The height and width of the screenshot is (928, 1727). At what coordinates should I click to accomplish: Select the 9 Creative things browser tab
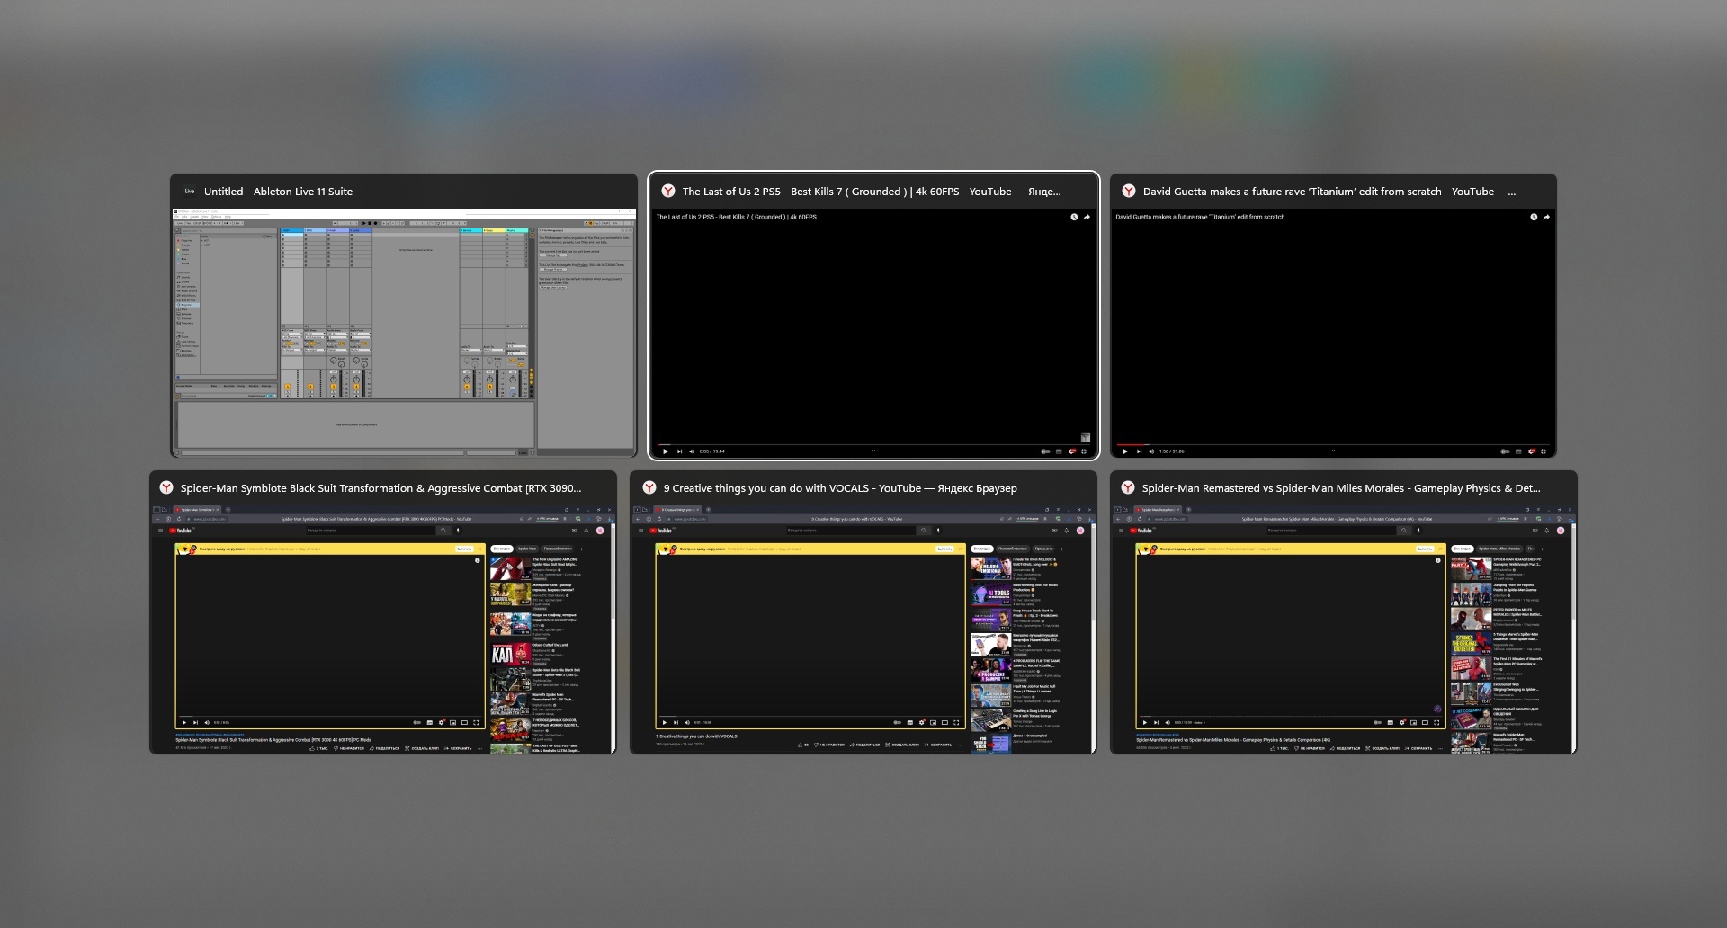[x=677, y=510]
